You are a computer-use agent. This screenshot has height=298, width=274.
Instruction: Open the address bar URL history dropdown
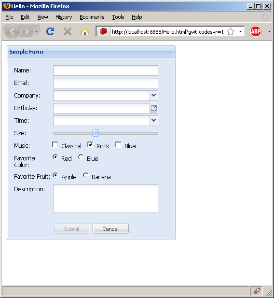pos(240,31)
